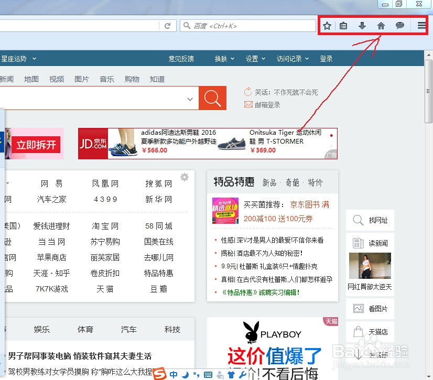Click 意见反馈 link

click(181, 59)
